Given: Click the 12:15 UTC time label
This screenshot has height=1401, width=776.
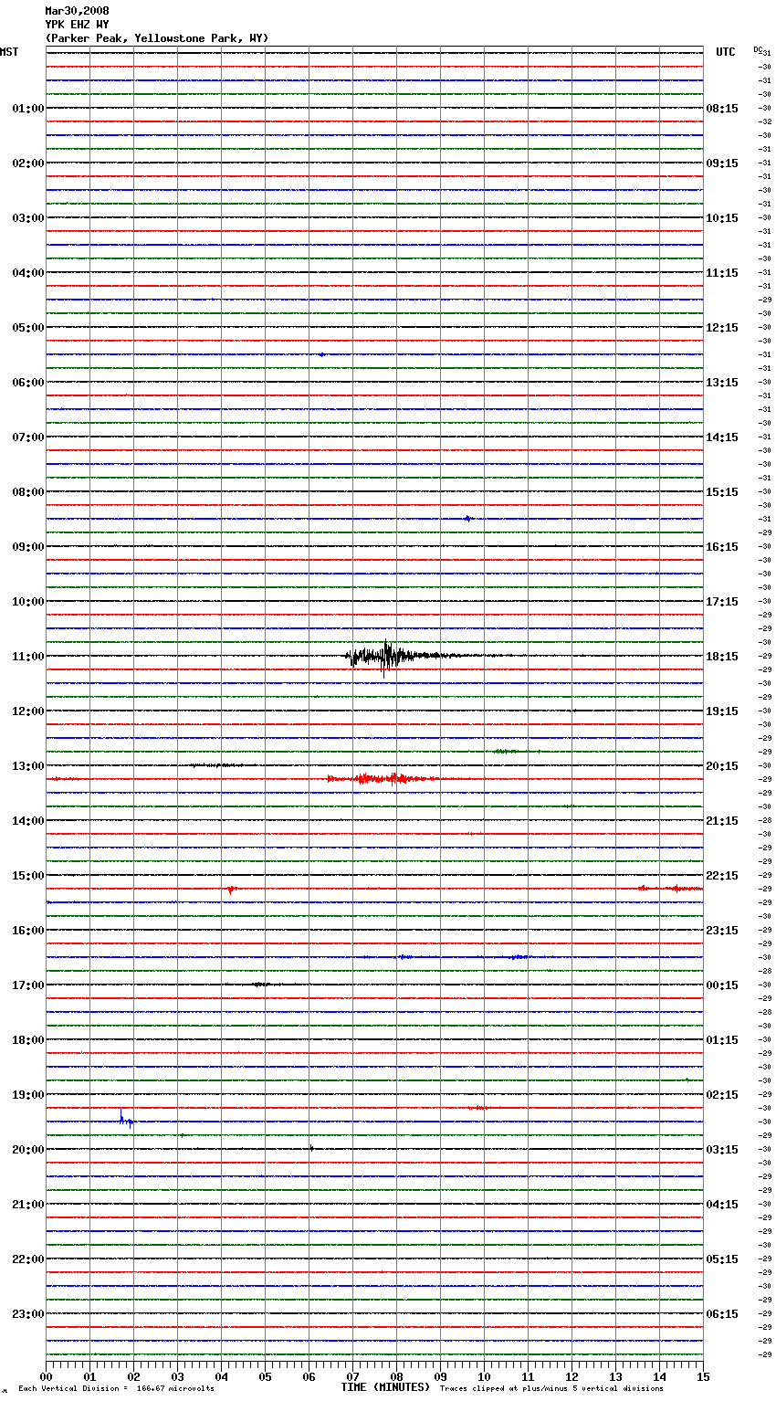Looking at the screenshot, I should pos(722,328).
